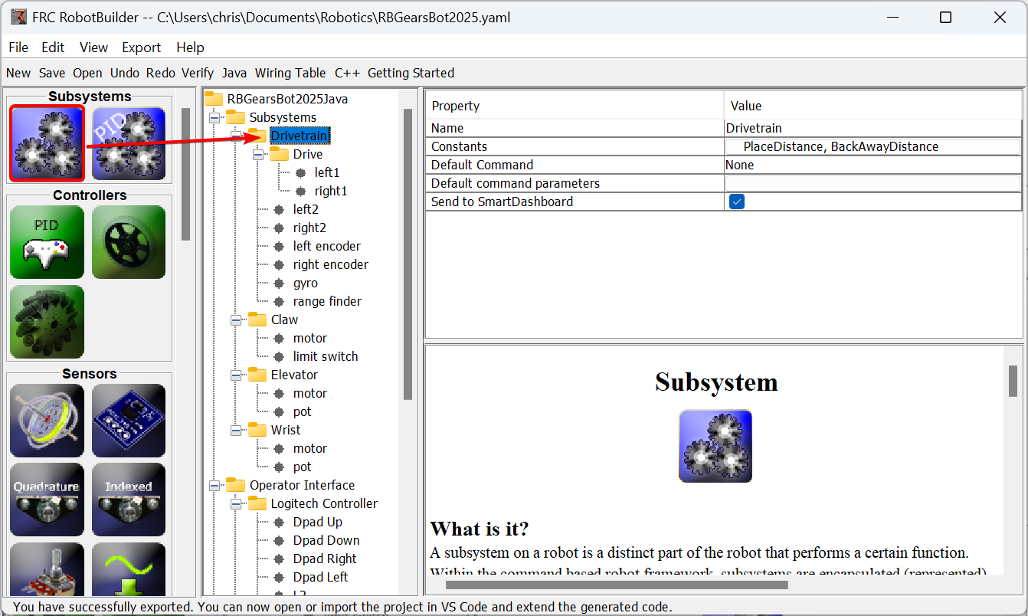
Task: Select the Indexed encoder icon
Action: [129, 500]
